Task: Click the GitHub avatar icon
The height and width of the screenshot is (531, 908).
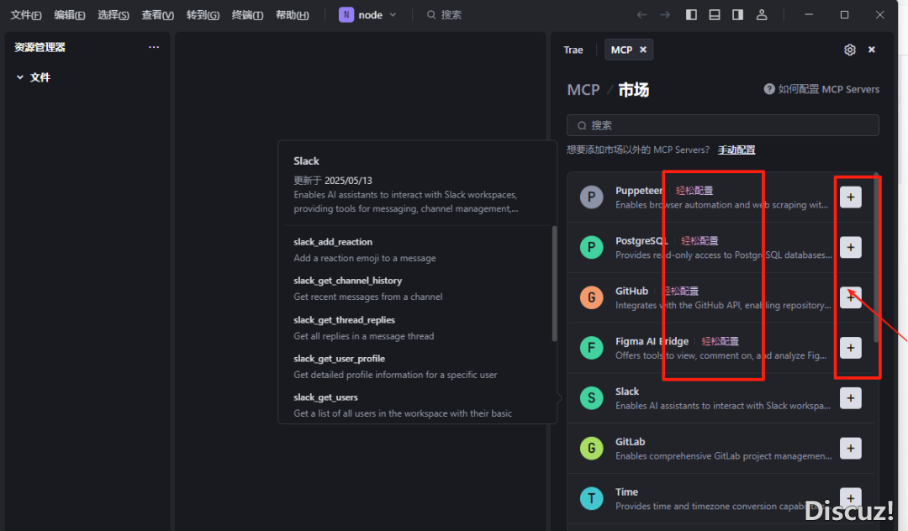Action: coord(591,297)
